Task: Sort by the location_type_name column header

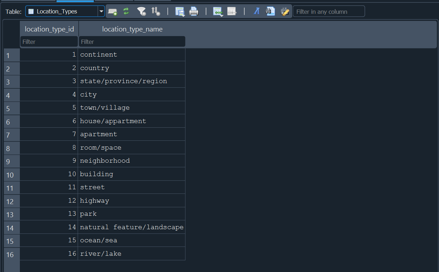Action: click(x=132, y=29)
